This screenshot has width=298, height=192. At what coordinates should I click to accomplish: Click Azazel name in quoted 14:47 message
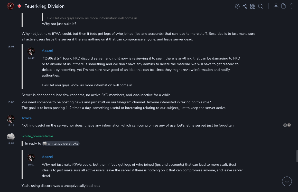click(47, 51)
